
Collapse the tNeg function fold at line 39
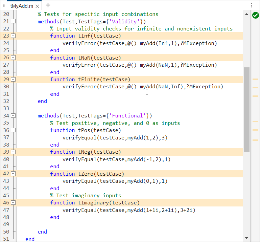pyautogui.click(x=13, y=152)
